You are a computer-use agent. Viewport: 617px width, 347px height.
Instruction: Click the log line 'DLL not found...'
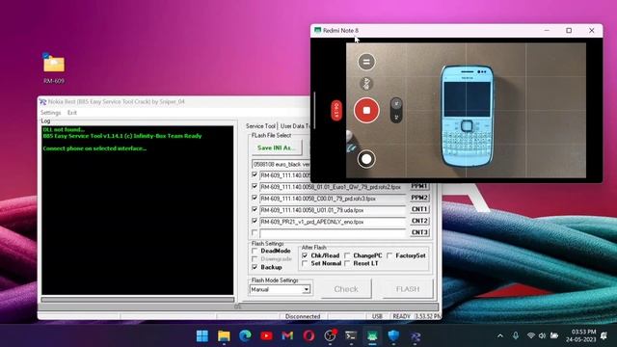pyautogui.click(x=64, y=129)
